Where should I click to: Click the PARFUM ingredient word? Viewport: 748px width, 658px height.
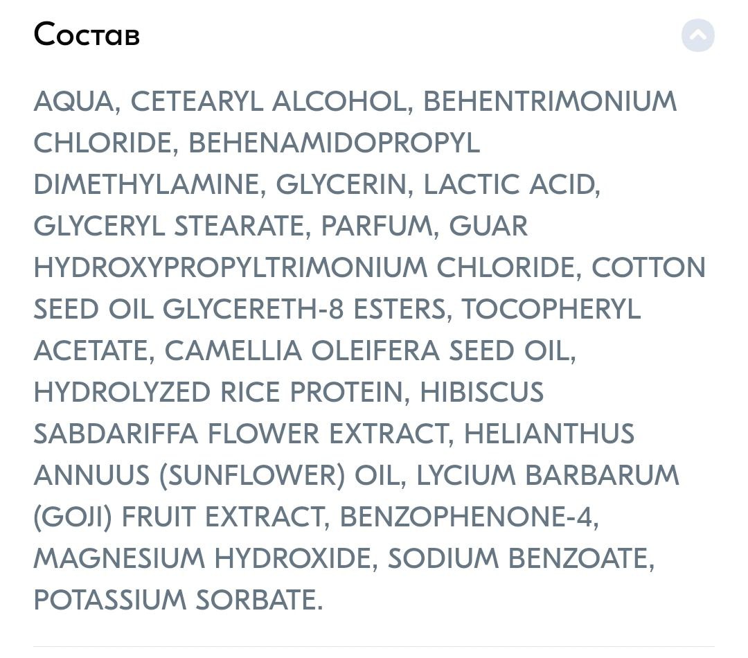(376, 226)
